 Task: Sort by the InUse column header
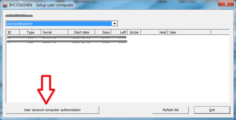click(x=134, y=32)
